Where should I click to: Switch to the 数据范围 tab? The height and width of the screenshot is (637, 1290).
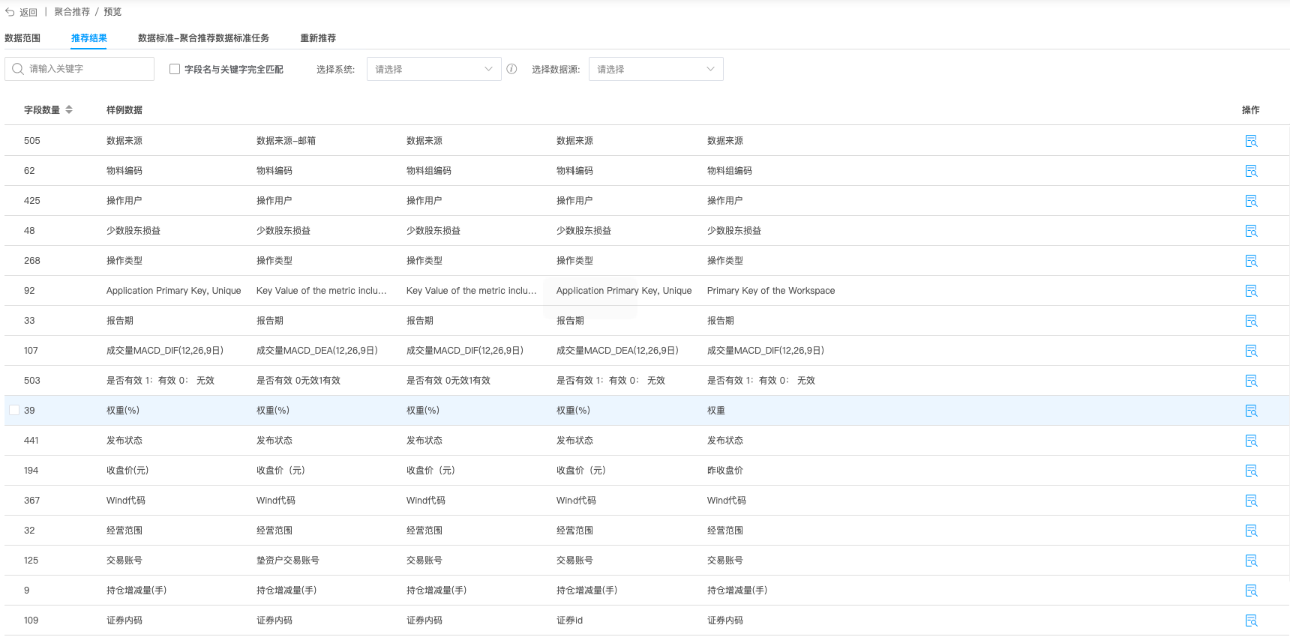(x=22, y=38)
